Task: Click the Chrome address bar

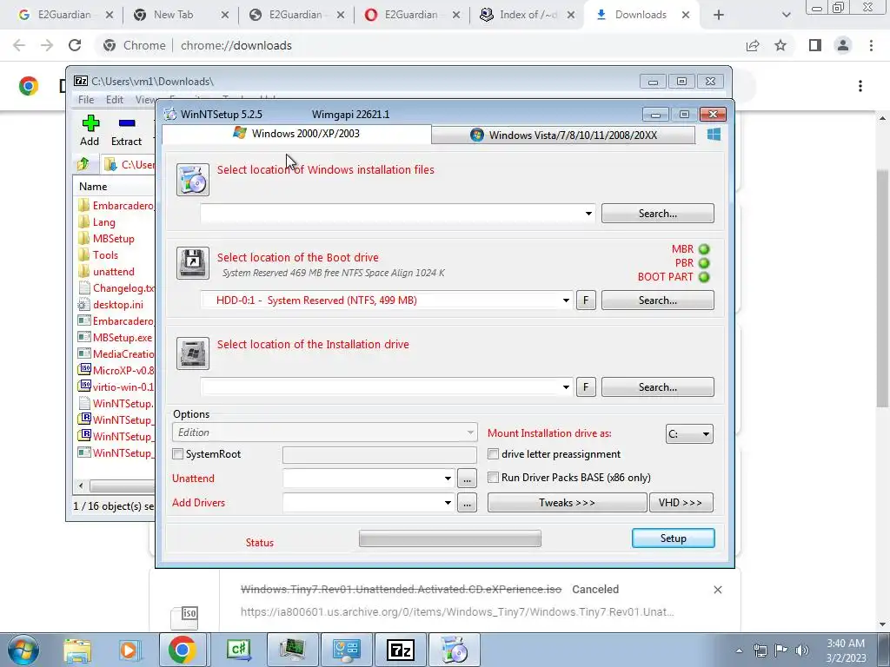Action: click(x=419, y=45)
